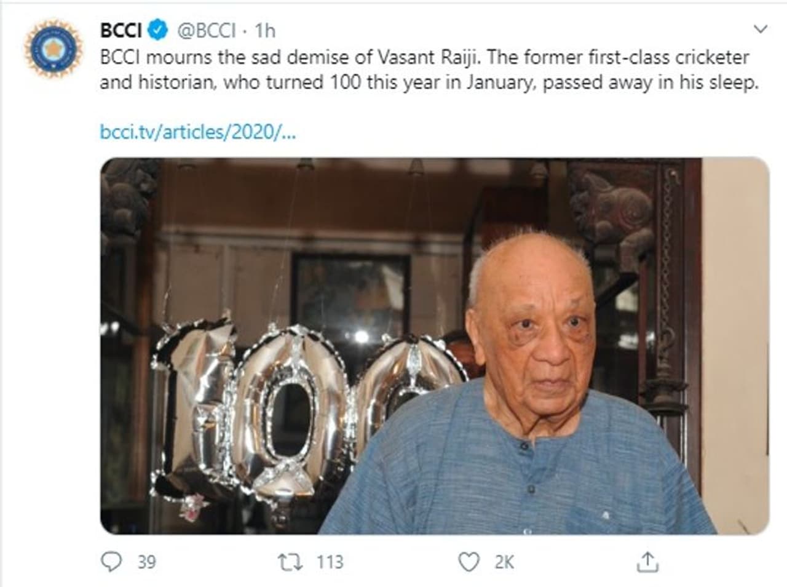Click the like count 2K
Screen dimensions: 787x587
click(504, 561)
